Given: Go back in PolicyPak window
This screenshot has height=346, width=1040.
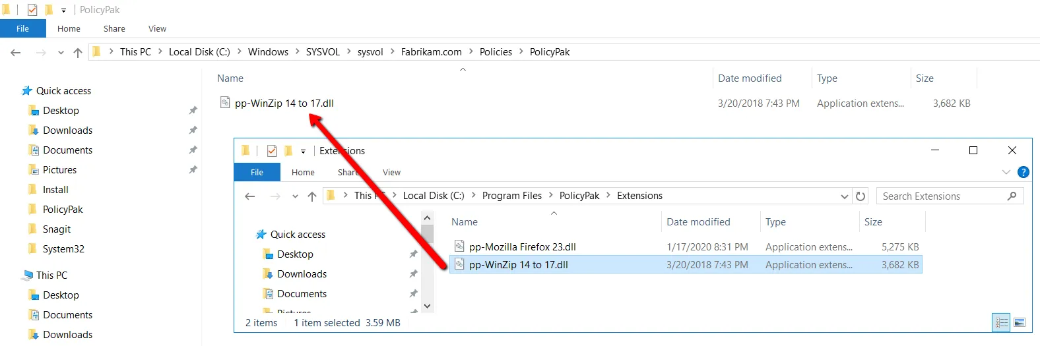Looking at the screenshot, I should pyautogui.click(x=16, y=53).
